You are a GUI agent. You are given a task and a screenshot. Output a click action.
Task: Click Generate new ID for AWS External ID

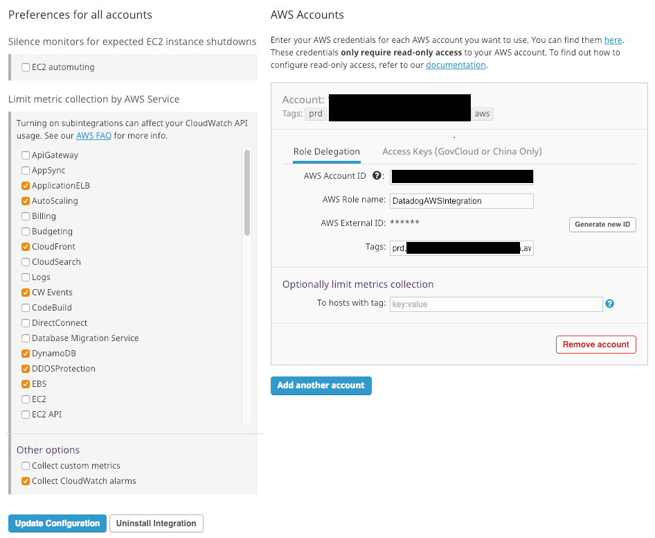click(602, 225)
